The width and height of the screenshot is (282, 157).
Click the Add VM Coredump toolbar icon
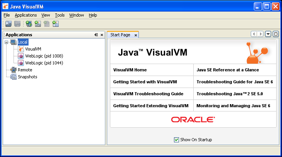(47, 24)
